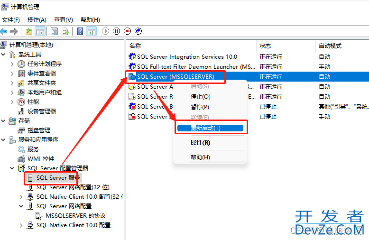The image size is (369, 240).
Task: Click the Forward arrow toolbar button
Action: point(14,31)
